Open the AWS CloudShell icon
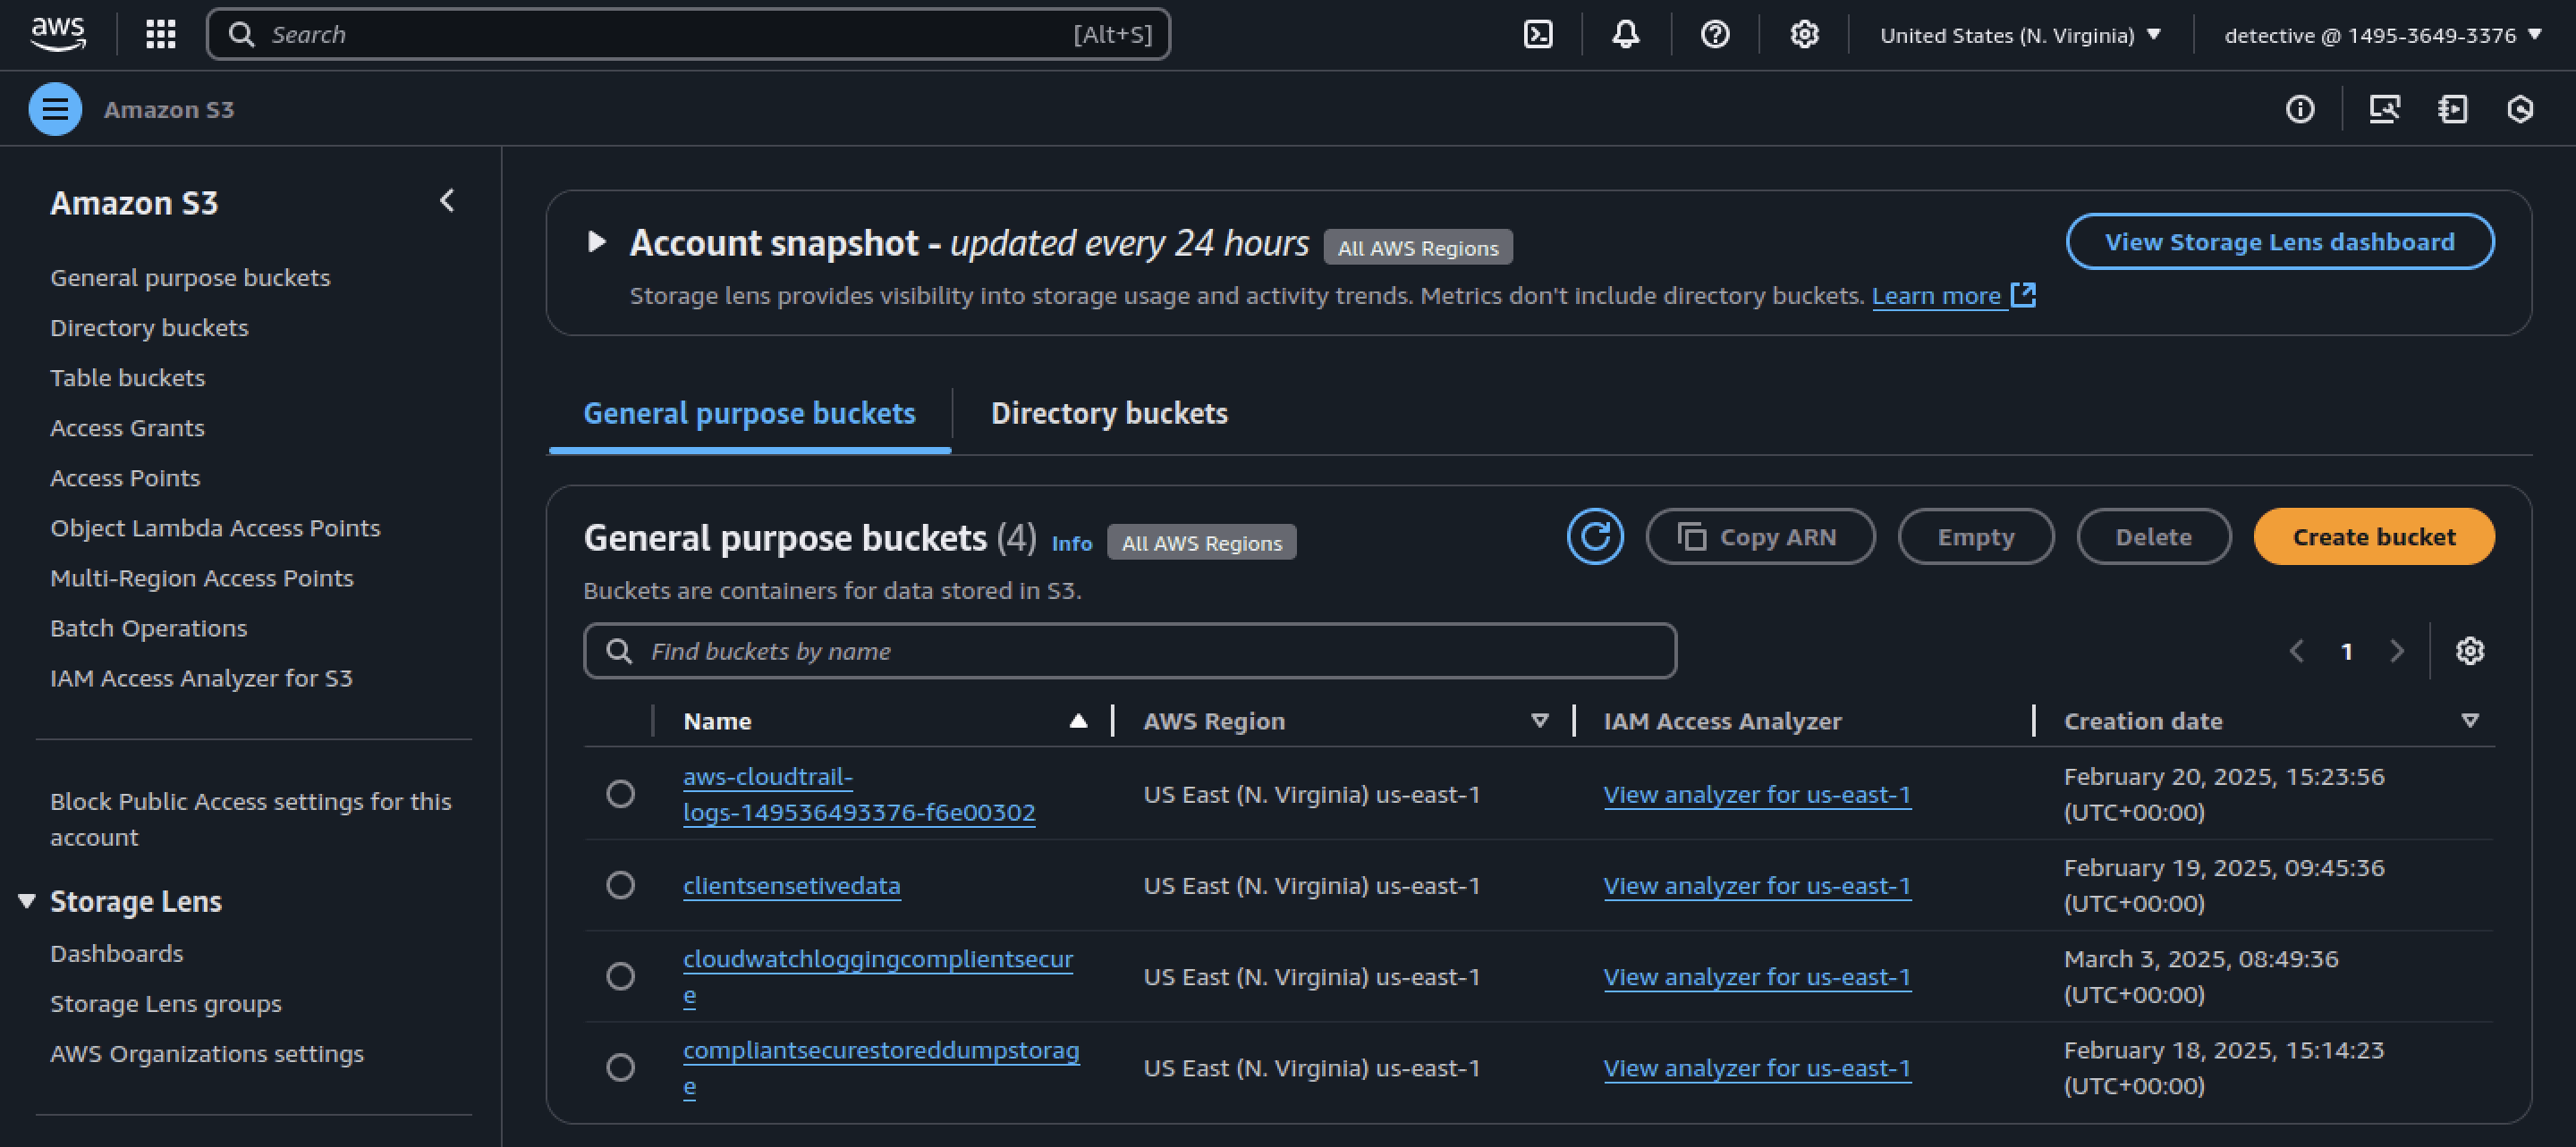Image resolution: width=2576 pixels, height=1147 pixels. tap(1538, 35)
